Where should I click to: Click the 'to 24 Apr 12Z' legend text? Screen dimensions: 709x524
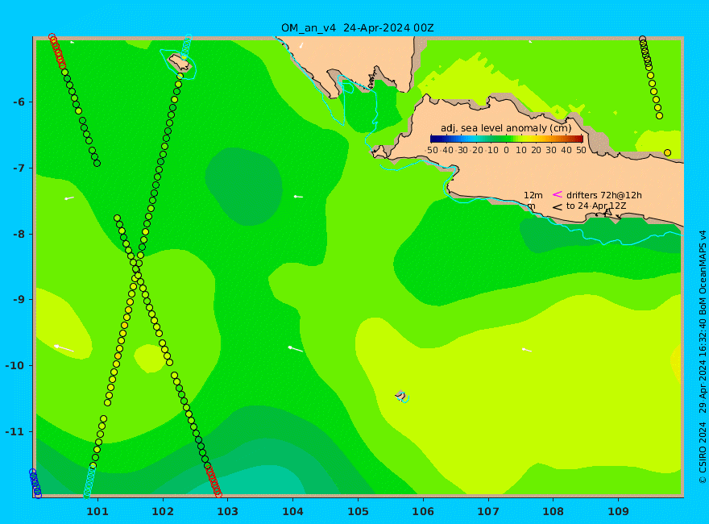pos(596,206)
